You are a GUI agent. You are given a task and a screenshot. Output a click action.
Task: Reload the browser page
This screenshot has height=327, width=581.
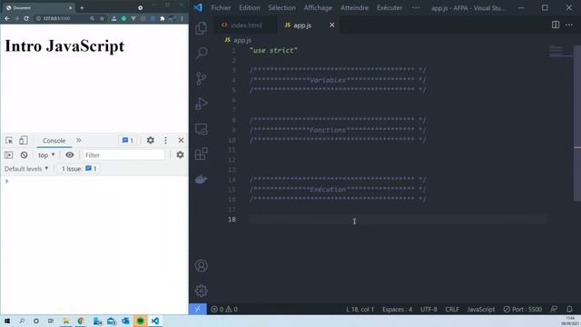26,18
